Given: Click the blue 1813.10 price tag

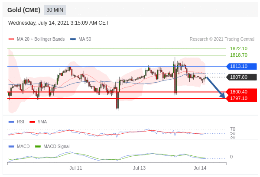Looking at the screenshot, I should tap(241, 66).
